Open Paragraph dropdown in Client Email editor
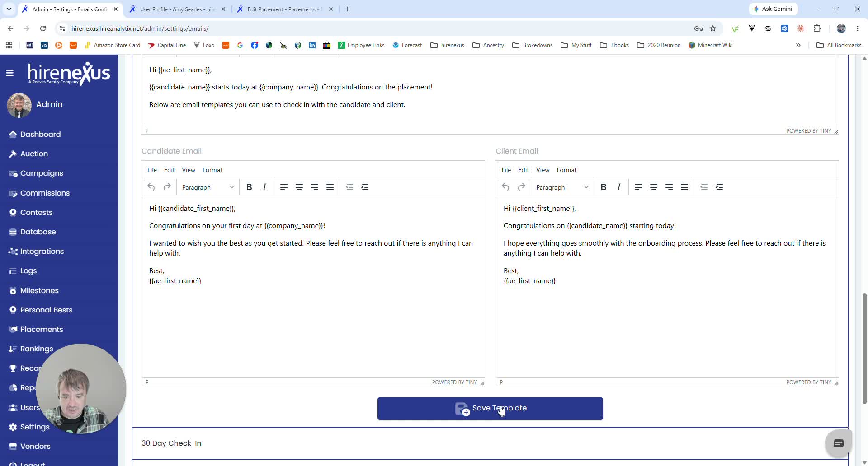868x466 pixels. [x=562, y=187]
